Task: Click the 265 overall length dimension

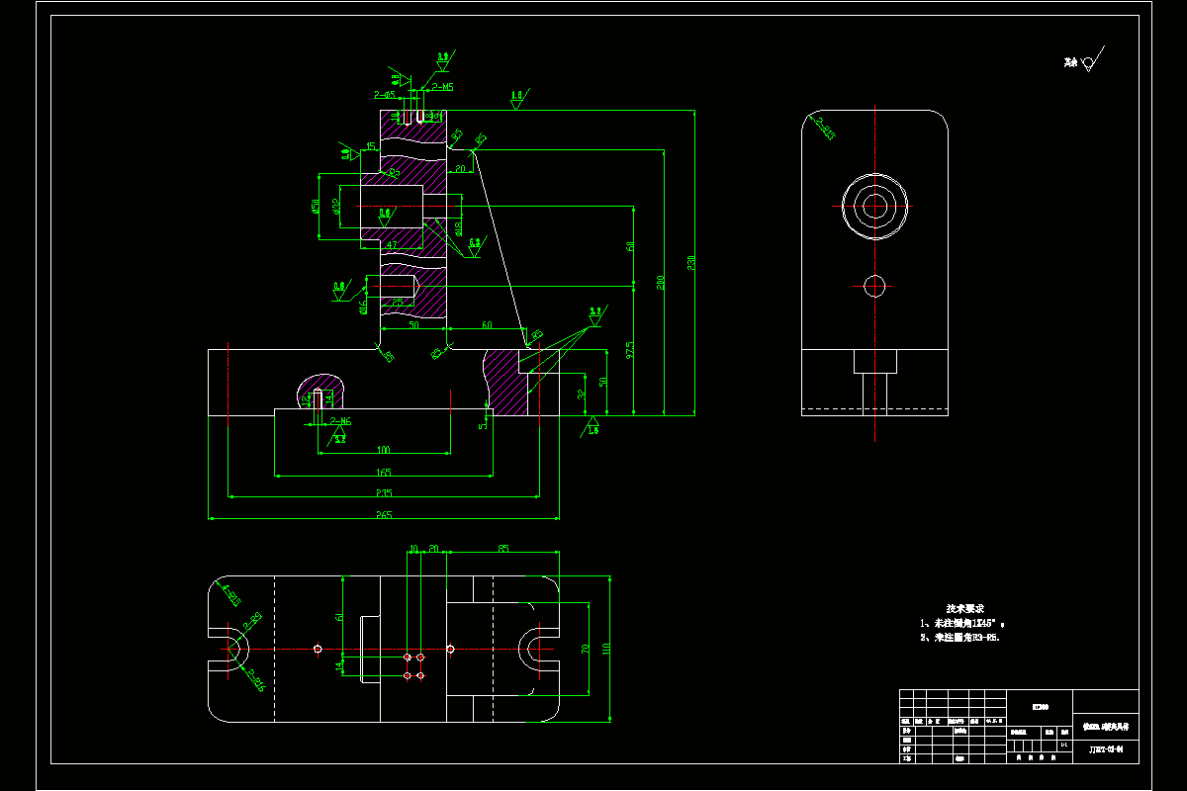Action: tap(384, 514)
